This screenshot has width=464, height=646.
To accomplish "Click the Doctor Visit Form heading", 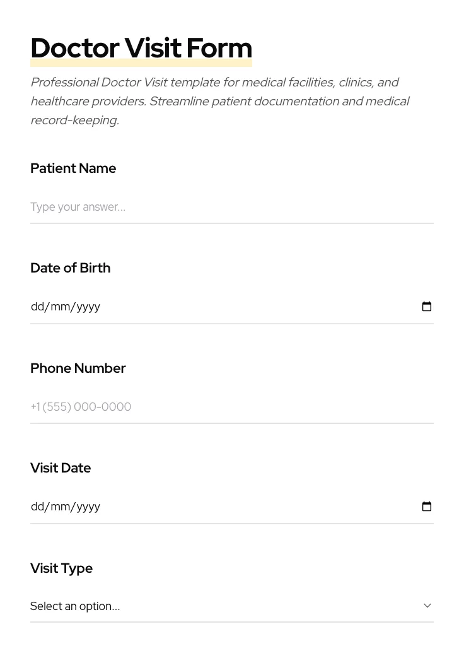I will click(141, 48).
